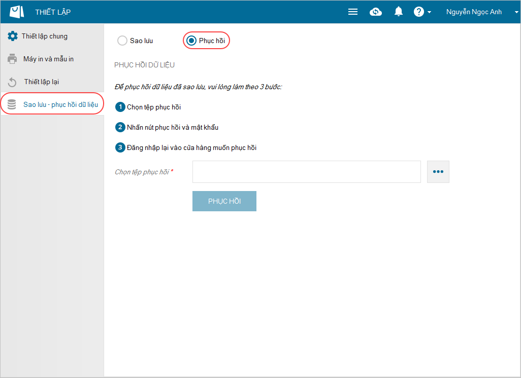Click the cloud sync icon
Viewport: 521px width, 378px height.
[x=376, y=12]
